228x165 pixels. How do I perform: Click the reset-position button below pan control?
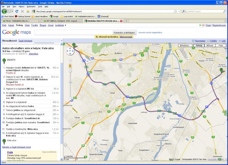(x=70, y=60)
